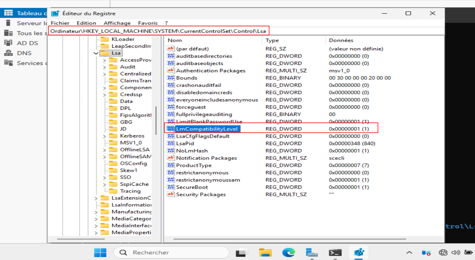Open the Fichier menu
Image resolution: width=475 pixels, height=260 pixels.
[60, 23]
